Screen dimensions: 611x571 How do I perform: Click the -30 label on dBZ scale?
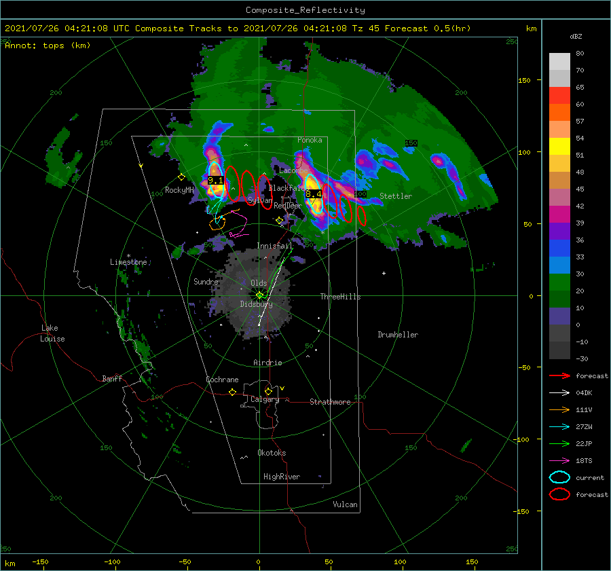click(x=582, y=358)
